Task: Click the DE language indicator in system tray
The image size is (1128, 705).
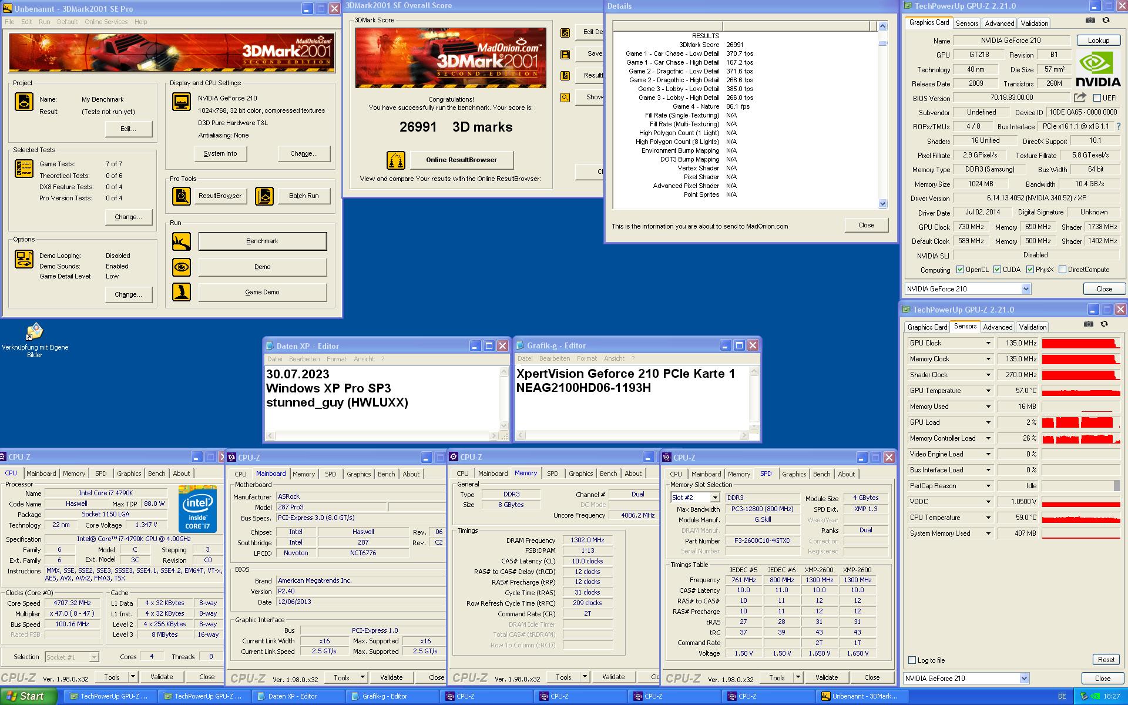Action: (x=1062, y=696)
